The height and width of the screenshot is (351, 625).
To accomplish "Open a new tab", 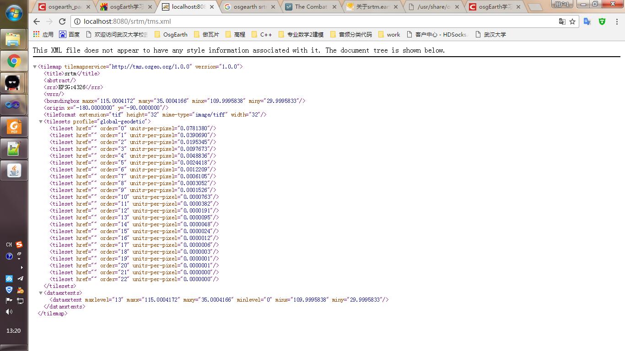I will coord(534,7).
